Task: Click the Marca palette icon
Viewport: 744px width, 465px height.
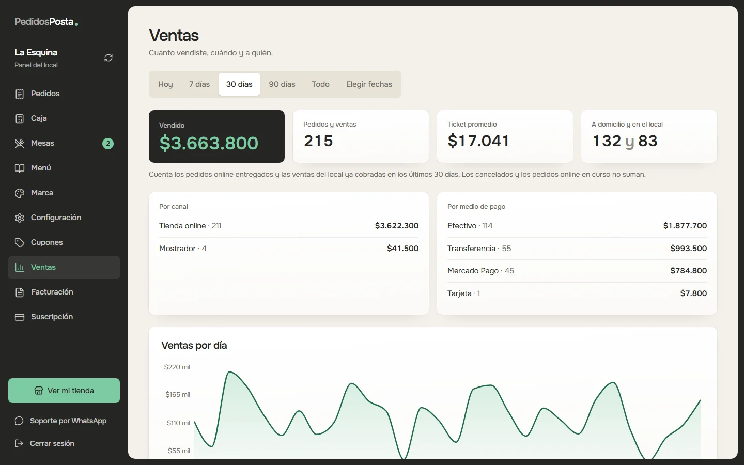Action: point(20,193)
